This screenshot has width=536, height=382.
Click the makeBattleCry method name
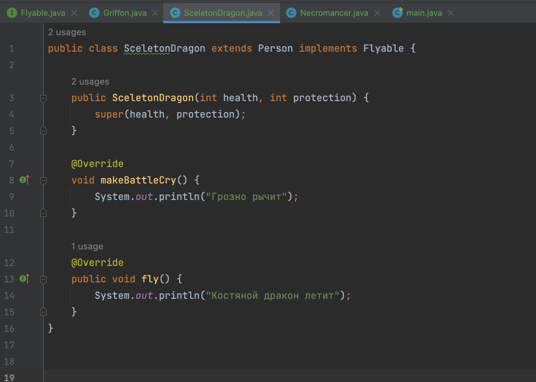pyautogui.click(x=138, y=180)
